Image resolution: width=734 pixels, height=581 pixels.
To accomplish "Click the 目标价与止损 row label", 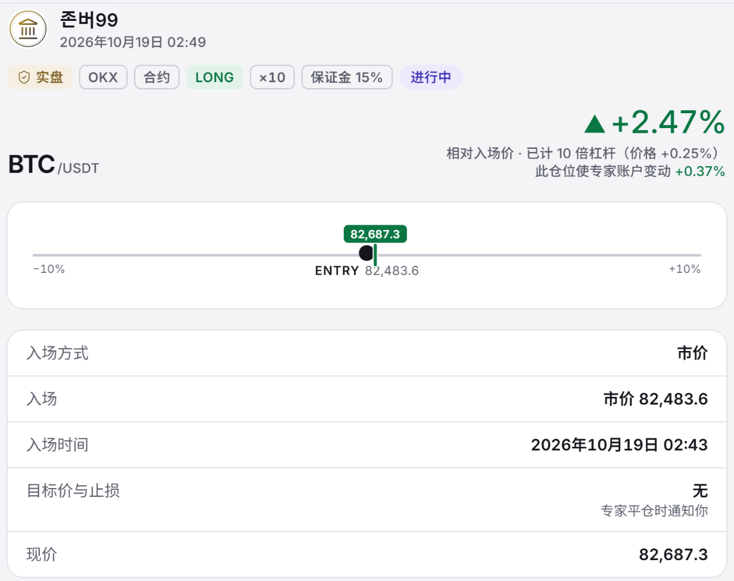I will [x=73, y=491].
